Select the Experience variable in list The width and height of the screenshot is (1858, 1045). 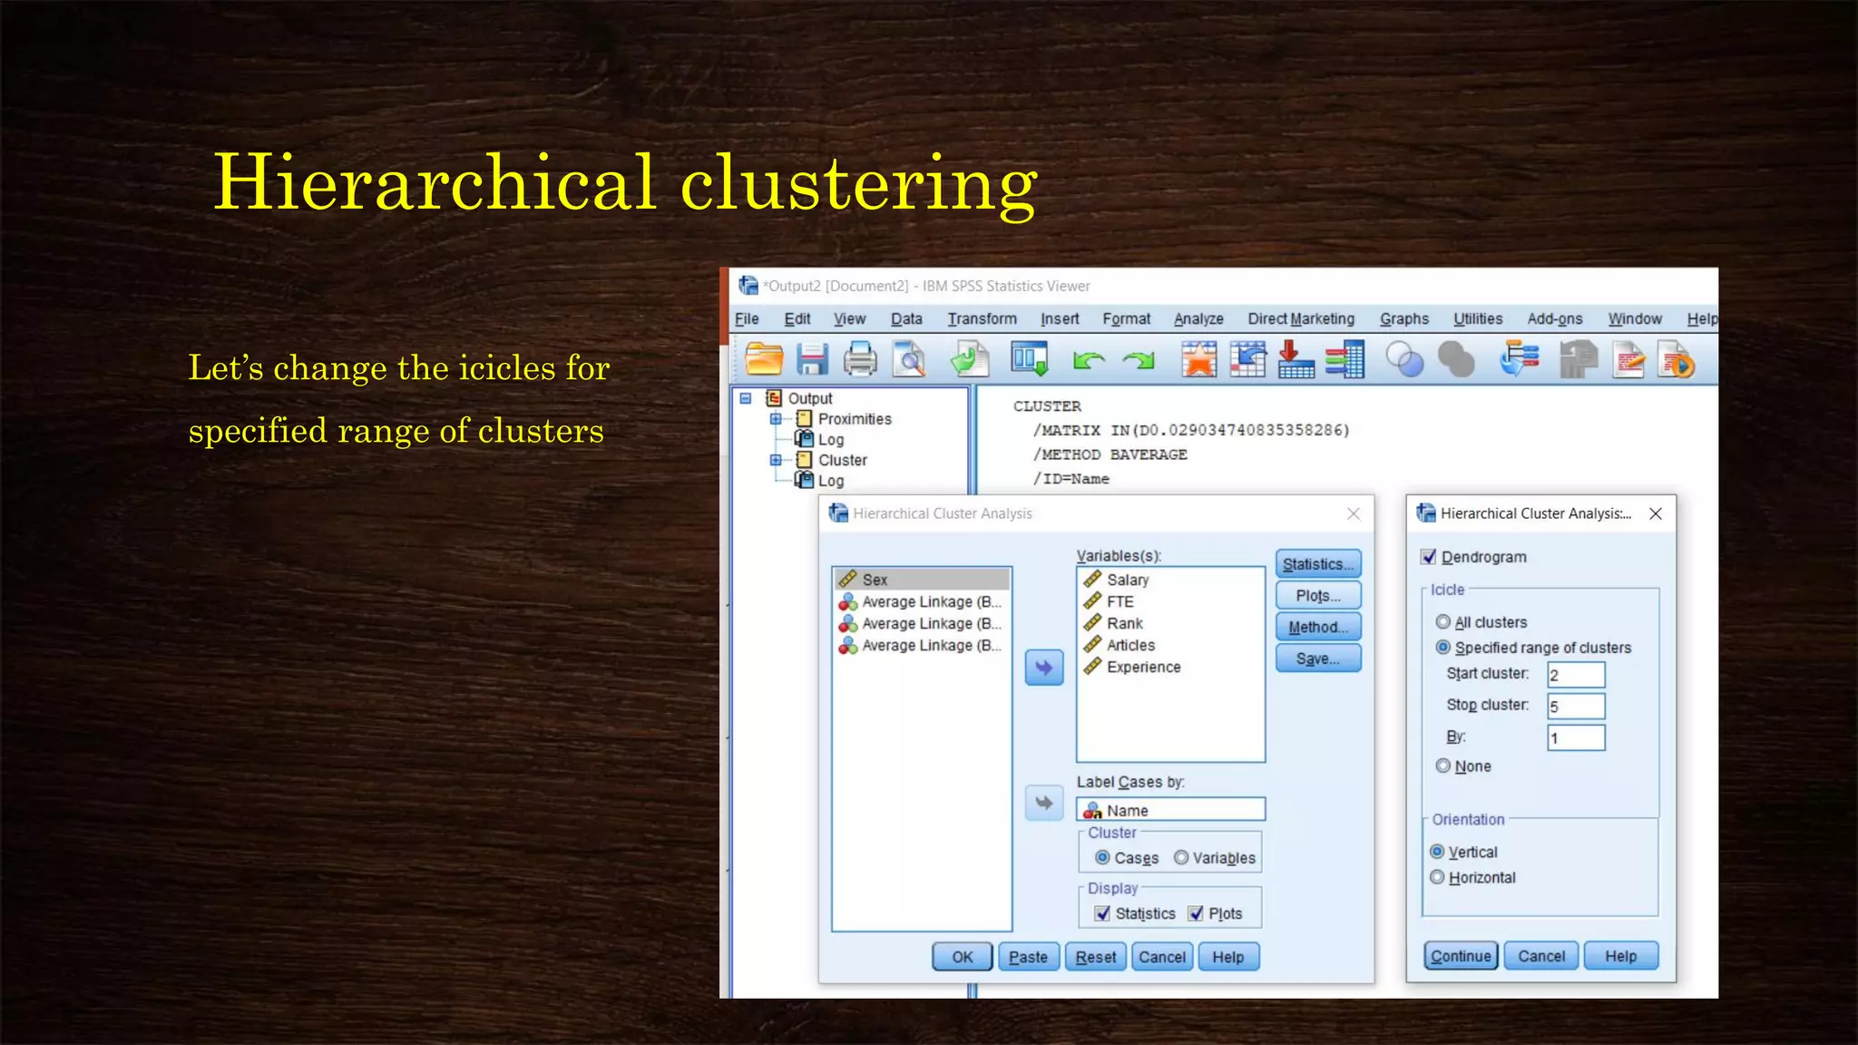1170,667
